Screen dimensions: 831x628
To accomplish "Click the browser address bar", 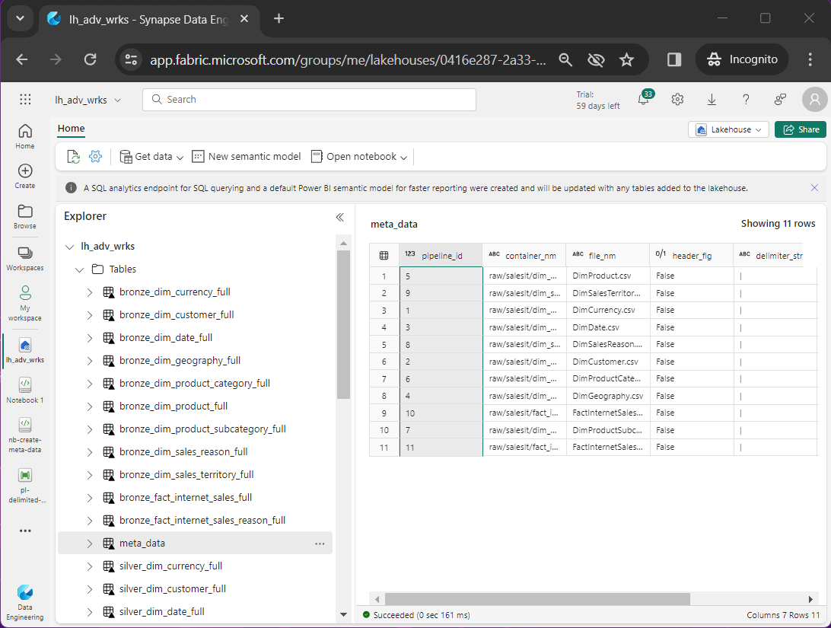I will coord(348,60).
